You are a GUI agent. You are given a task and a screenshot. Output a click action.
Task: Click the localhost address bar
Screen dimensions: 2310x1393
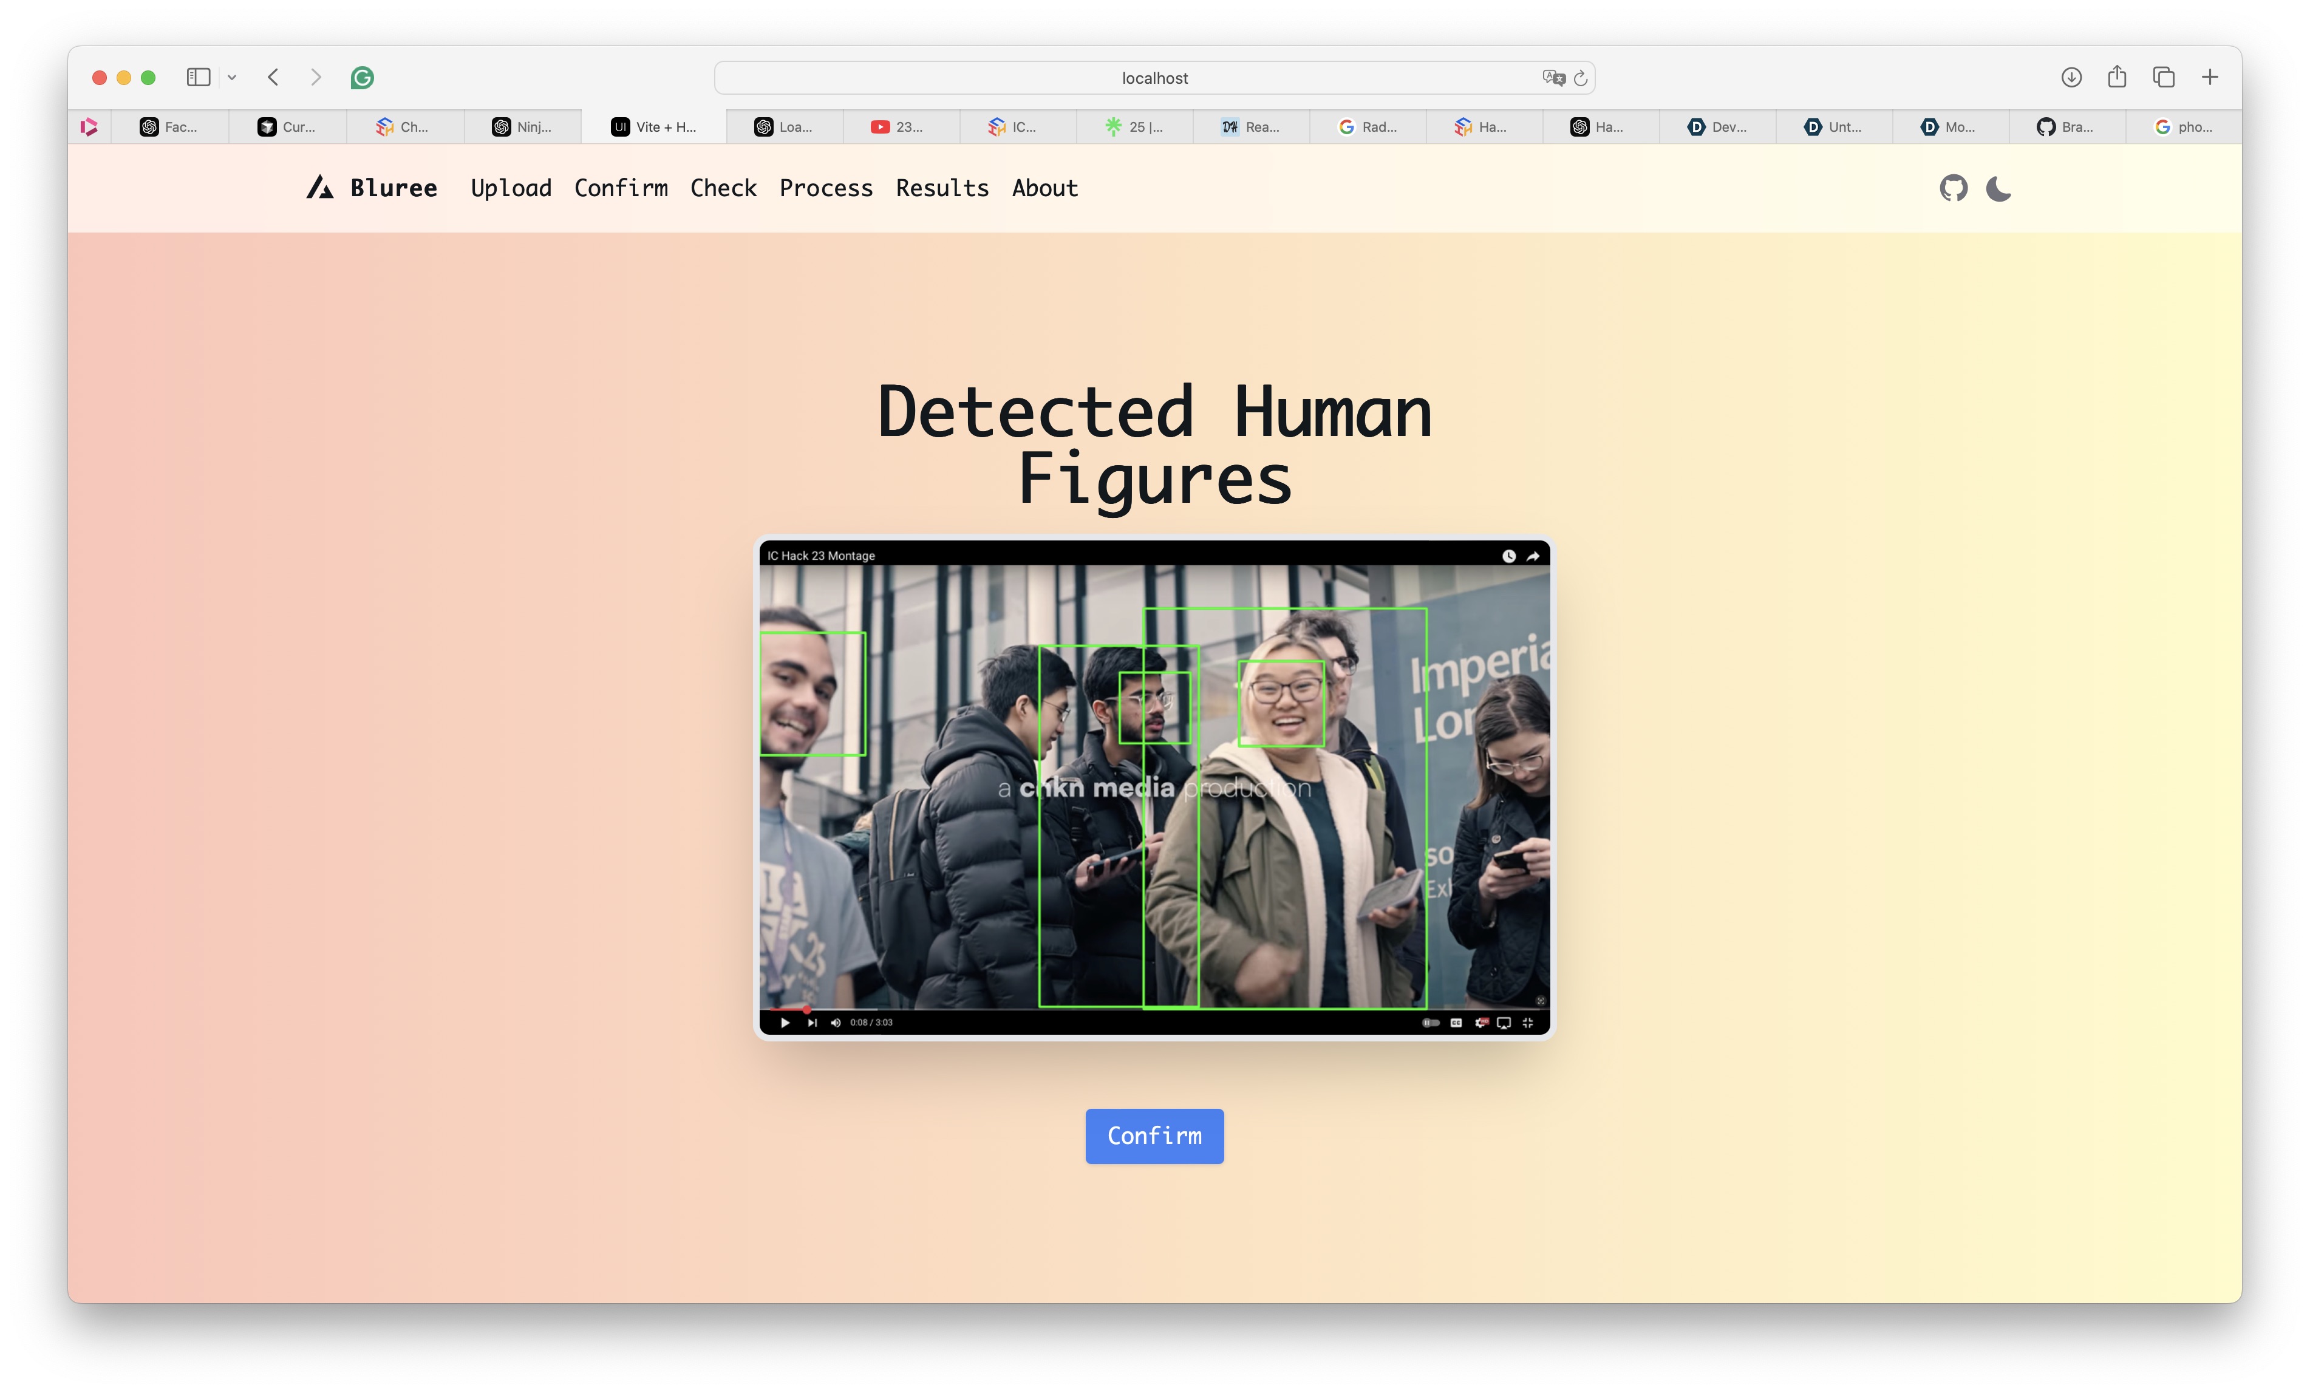click(x=1154, y=79)
